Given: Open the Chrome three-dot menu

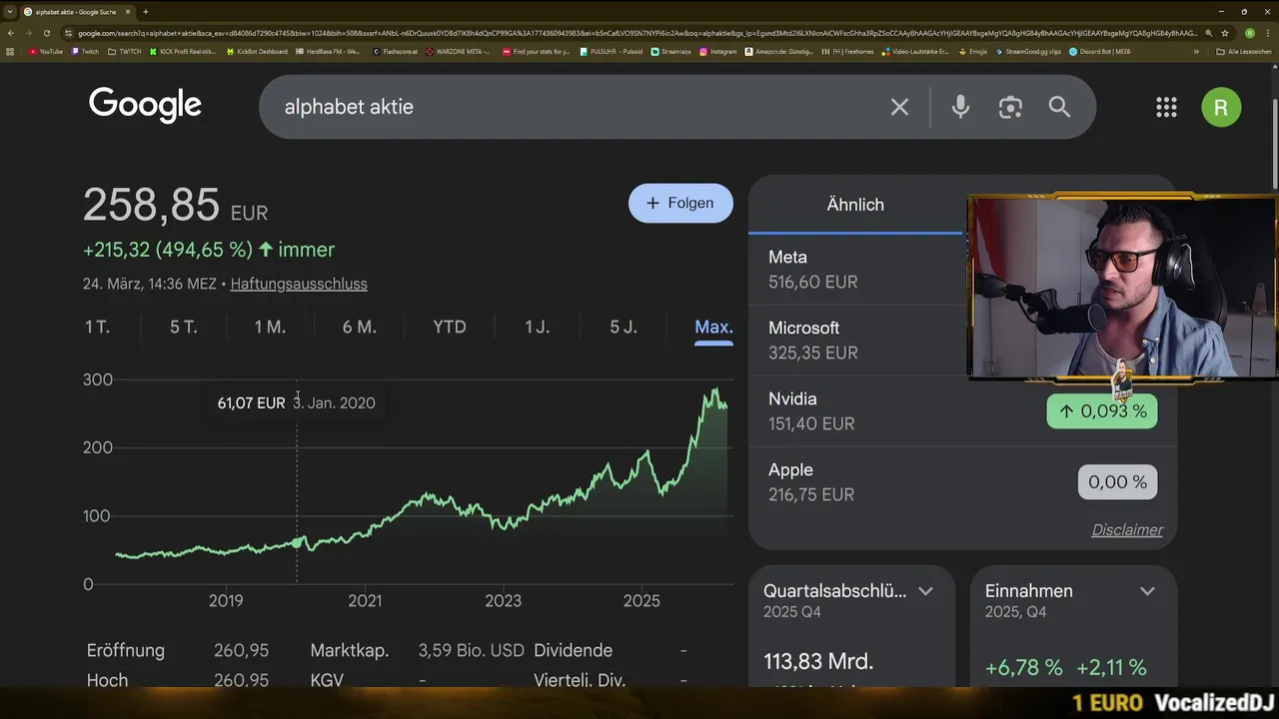Looking at the screenshot, I should (x=1267, y=33).
